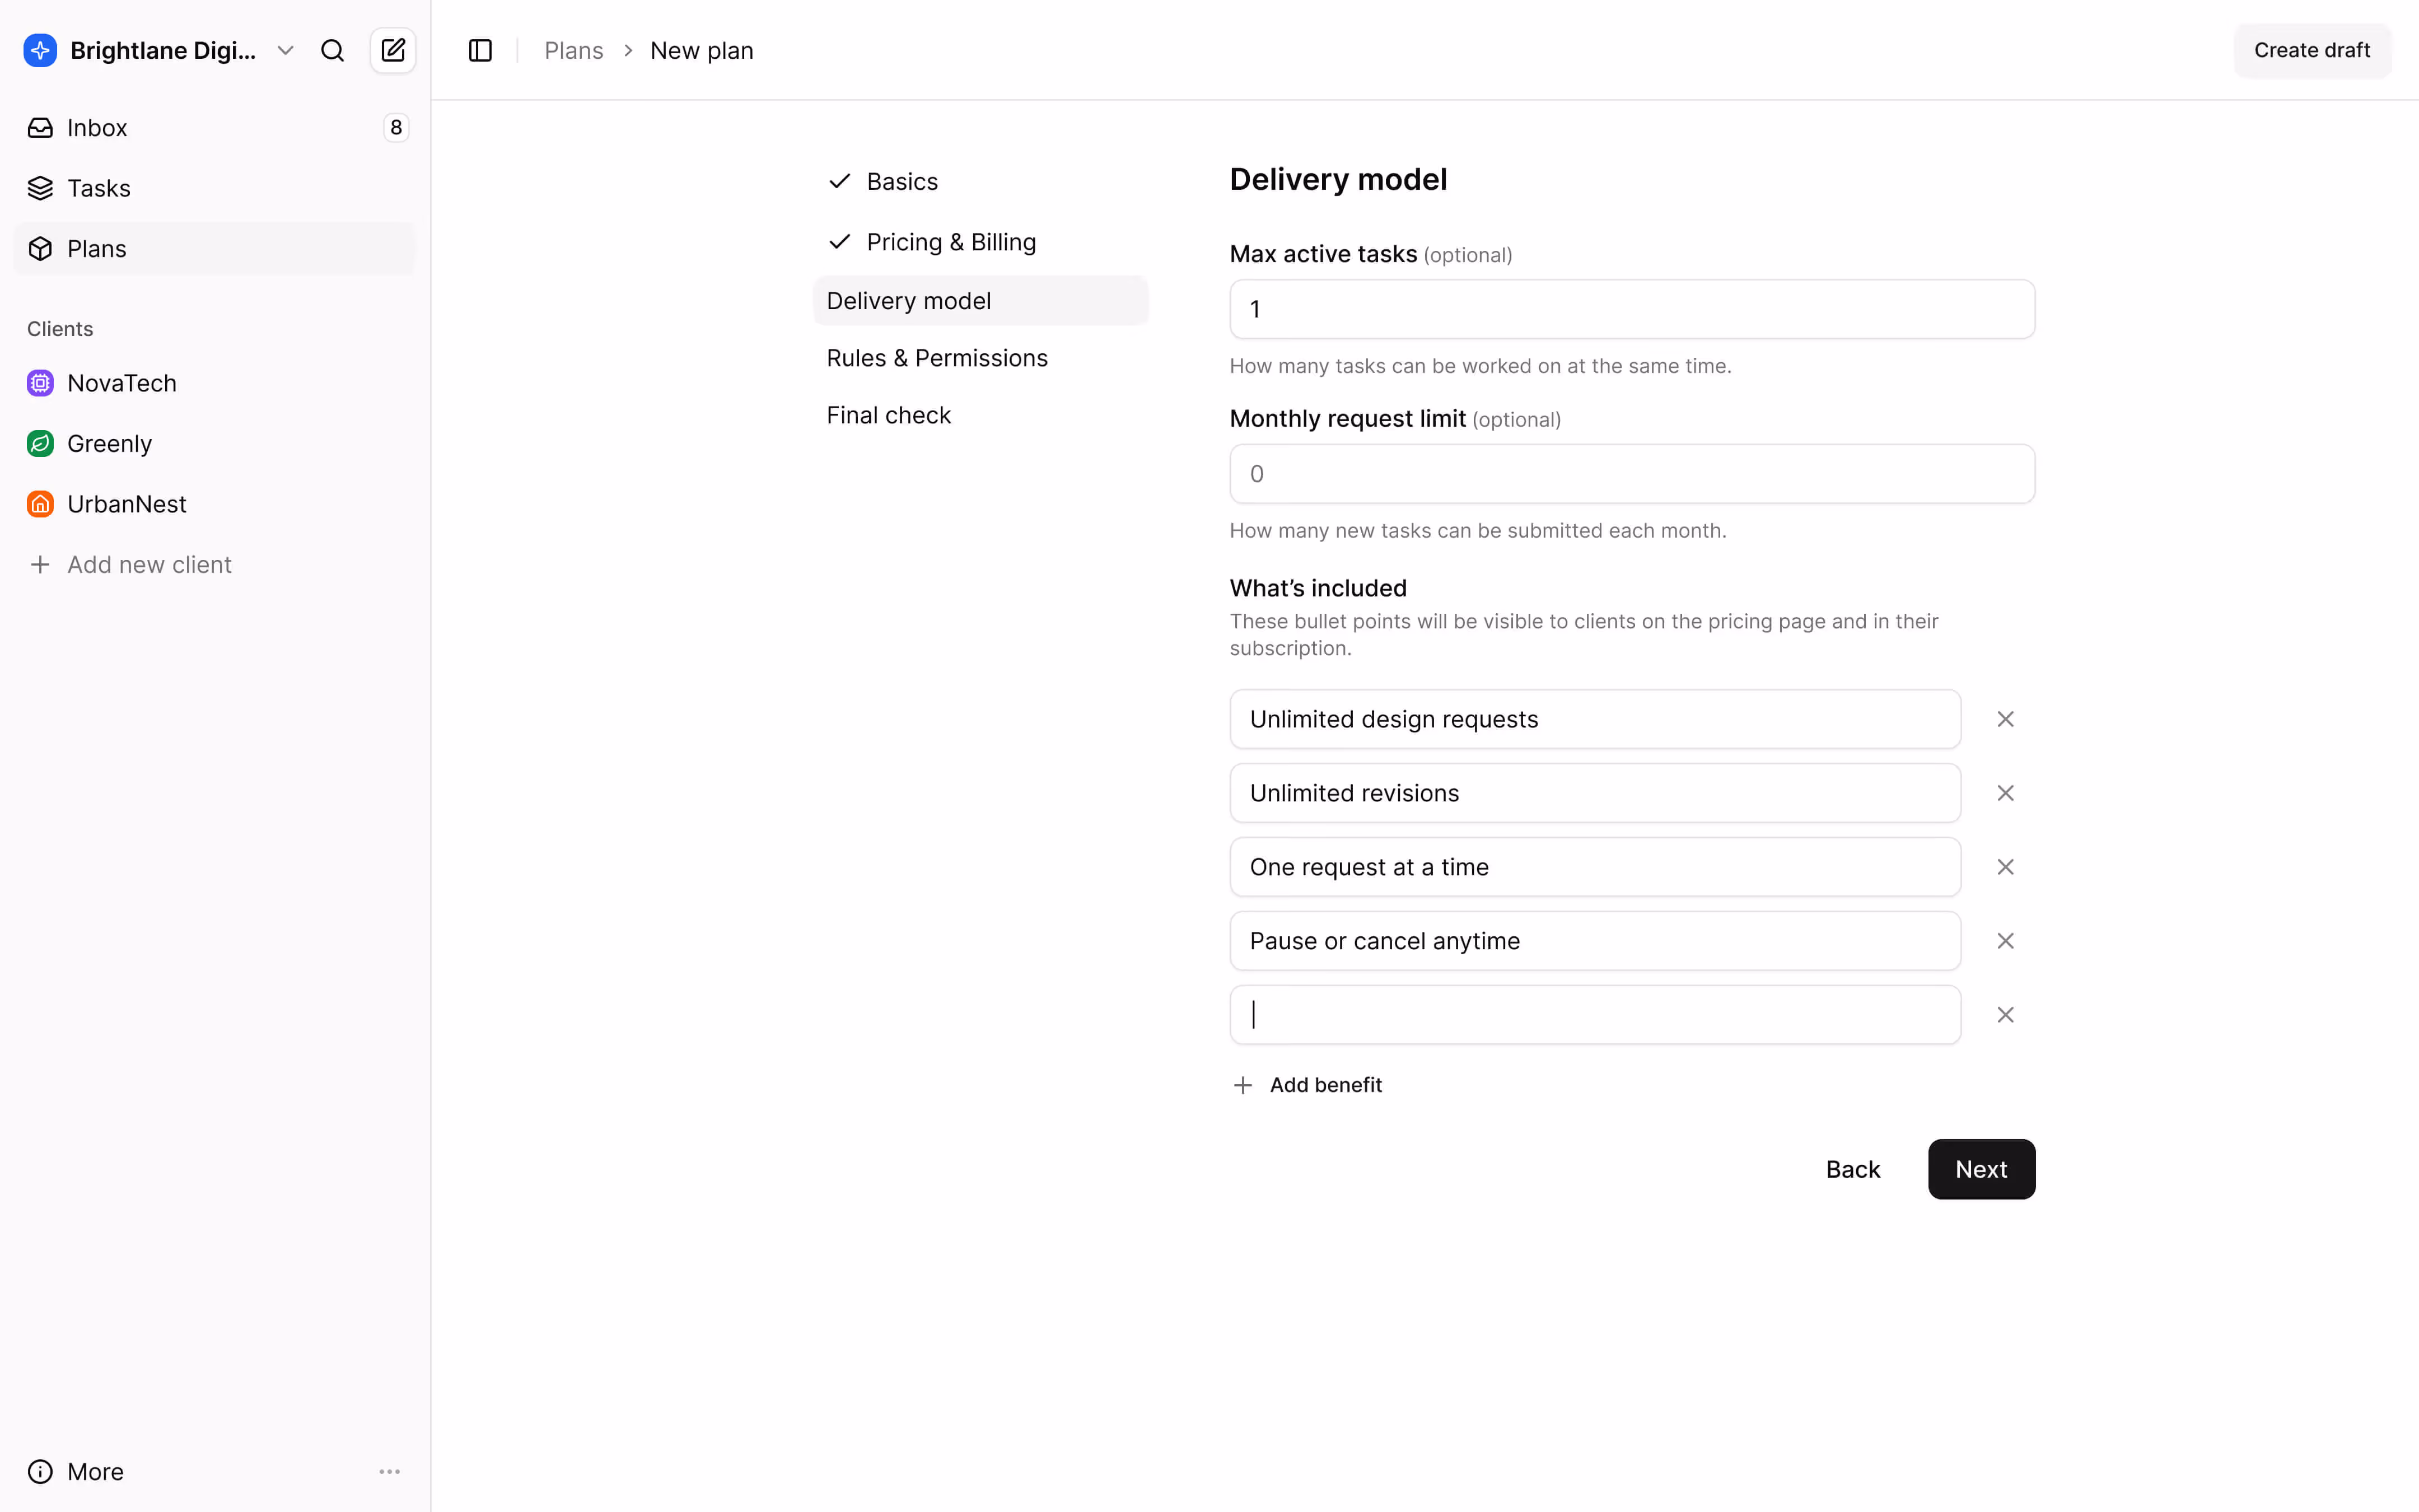Select the Final check step

(x=889, y=414)
